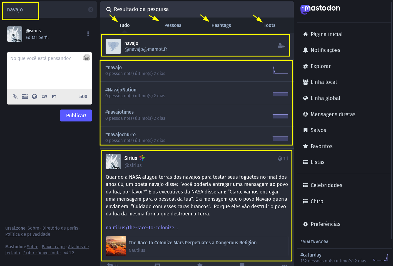The image size is (393, 266).
Task: Open Mensagens diretas
Action: coord(329,114)
